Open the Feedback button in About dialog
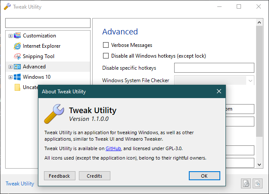The width and height of the screenshot is (269, 194). (x=59, y=176)
